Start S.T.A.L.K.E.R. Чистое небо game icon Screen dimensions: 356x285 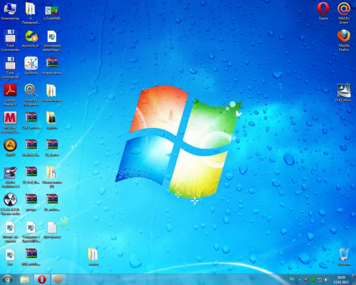pos(10,204)
